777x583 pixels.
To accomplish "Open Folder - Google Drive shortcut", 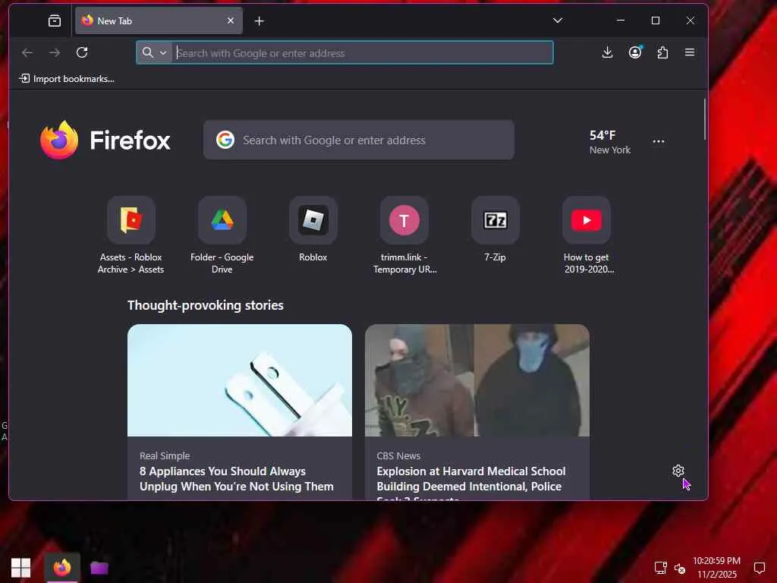I will pyautogui.click(x=222, y=235).
